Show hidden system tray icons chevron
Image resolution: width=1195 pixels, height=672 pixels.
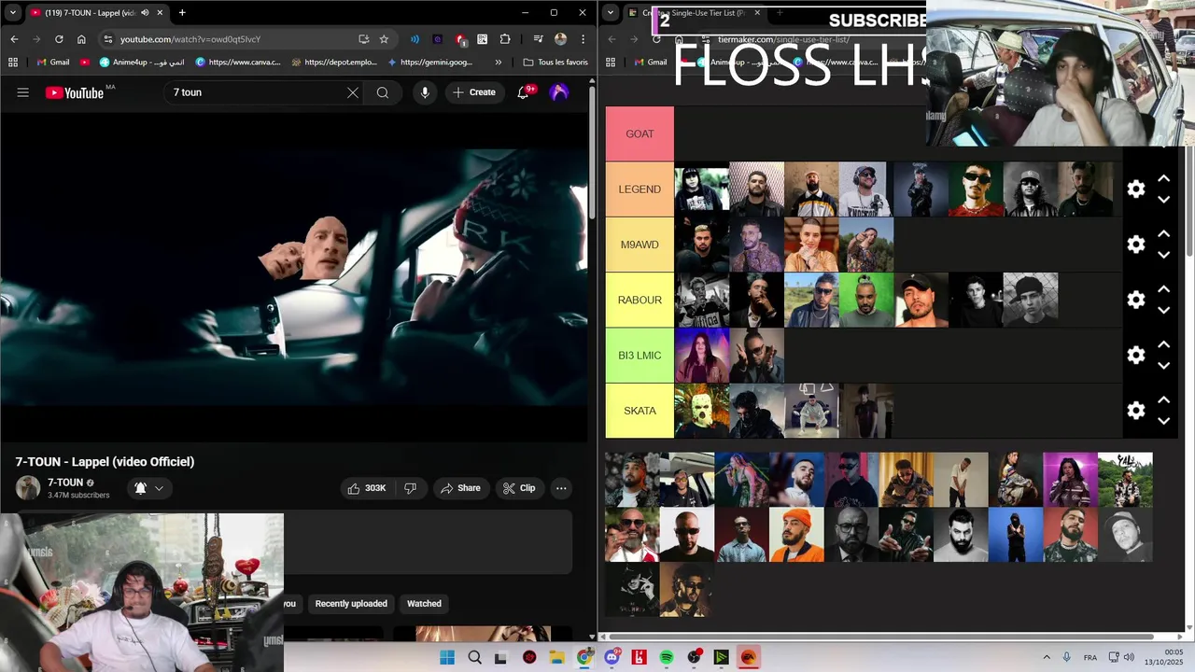click(x=1047, y=657)
